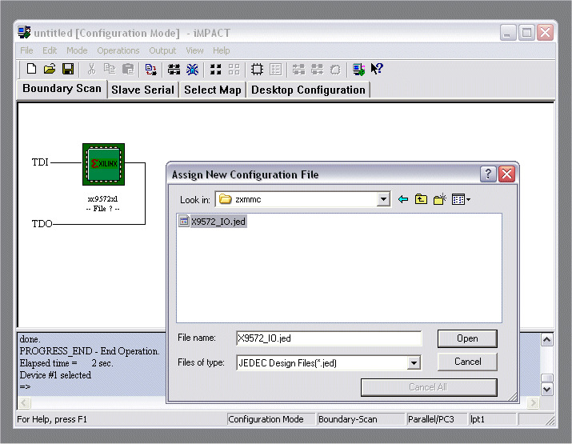Switch to the Slave Serial tab
Screen dimensions: 572x444
pyautogui.click(x=142, y=90)
